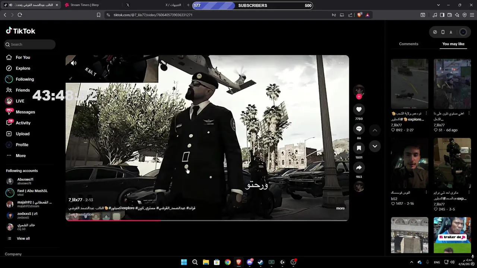The image size is (477, 268).
Task: Open followed account Fast | Abu Mash3L
Action: pyautogui.click(x=30, y=192)
